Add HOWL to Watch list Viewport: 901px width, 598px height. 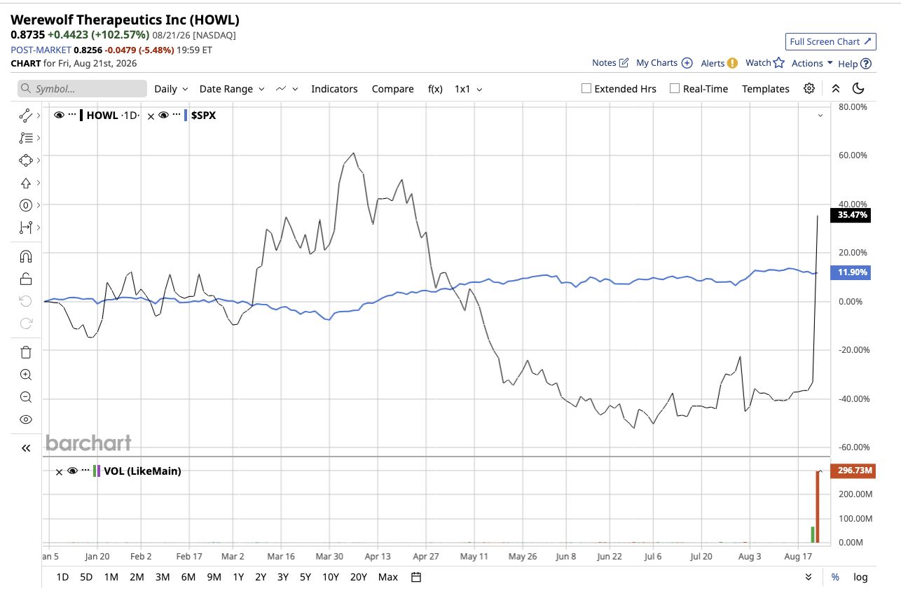[764, 63]
